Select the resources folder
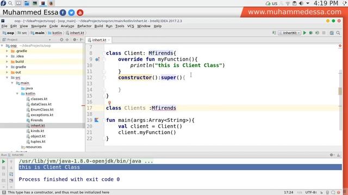This screenshot has width=348, height=195. pyautogui.click(x=34, y=147)
